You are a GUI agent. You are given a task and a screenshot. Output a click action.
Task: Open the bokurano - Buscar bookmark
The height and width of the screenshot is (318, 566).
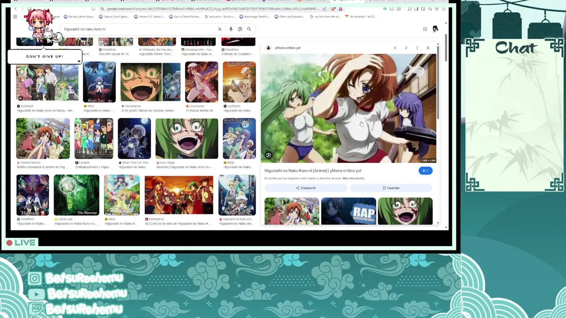click(220, 17)
